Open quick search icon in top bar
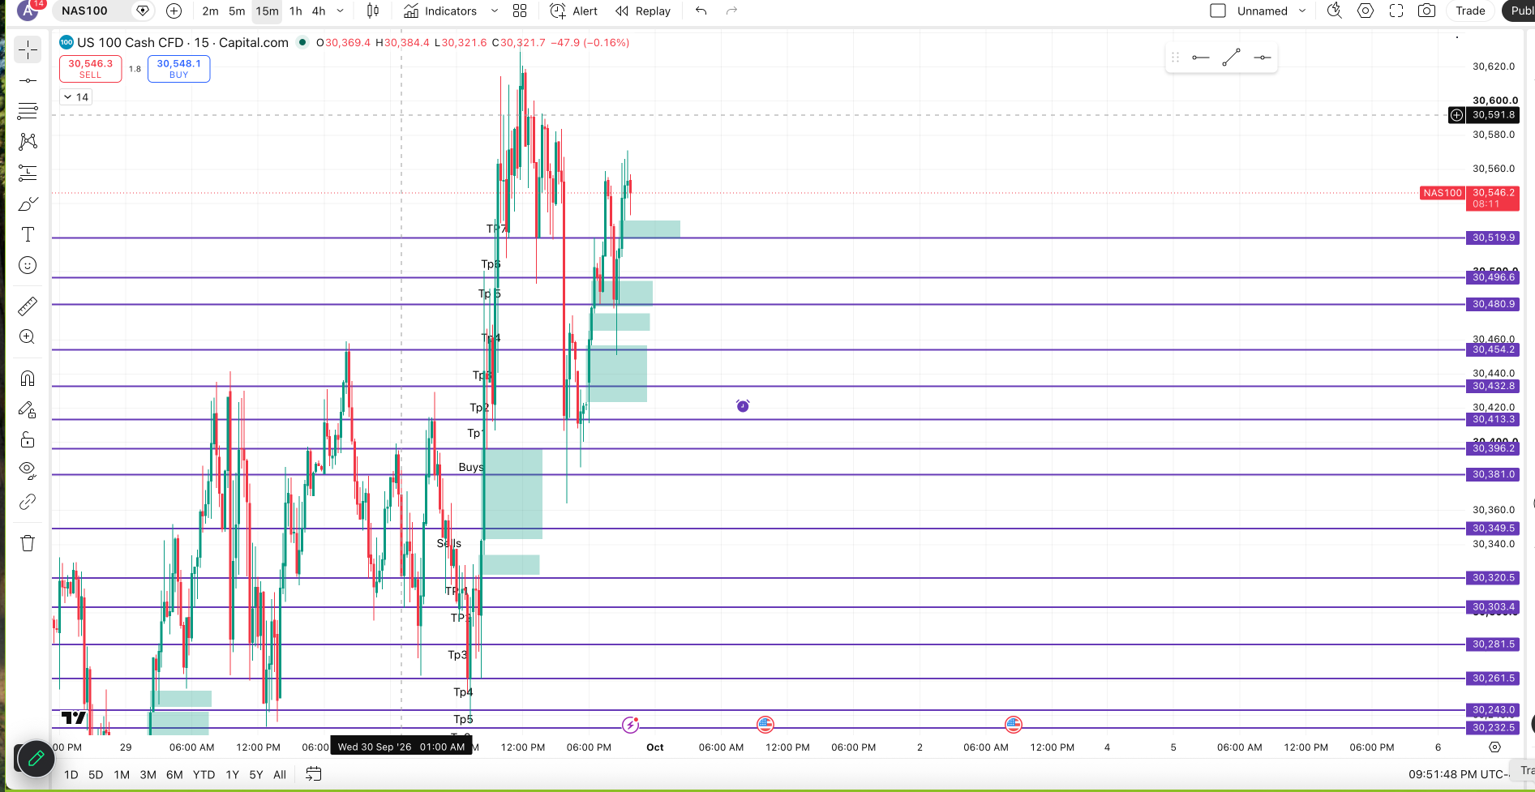The width and height of the screenshot is (1535, 792). (x=1334, y=11)
